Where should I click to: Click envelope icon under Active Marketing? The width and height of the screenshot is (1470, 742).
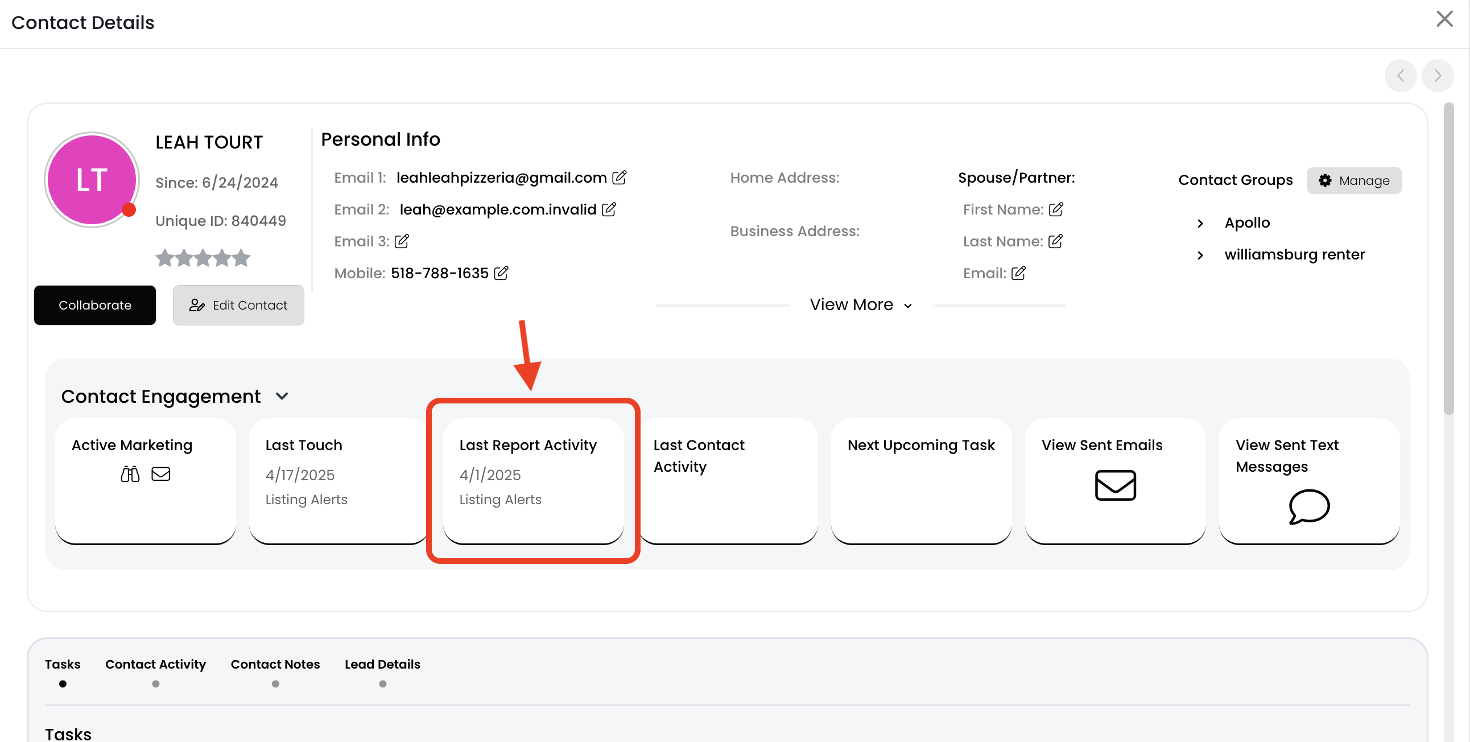(161, 474)
